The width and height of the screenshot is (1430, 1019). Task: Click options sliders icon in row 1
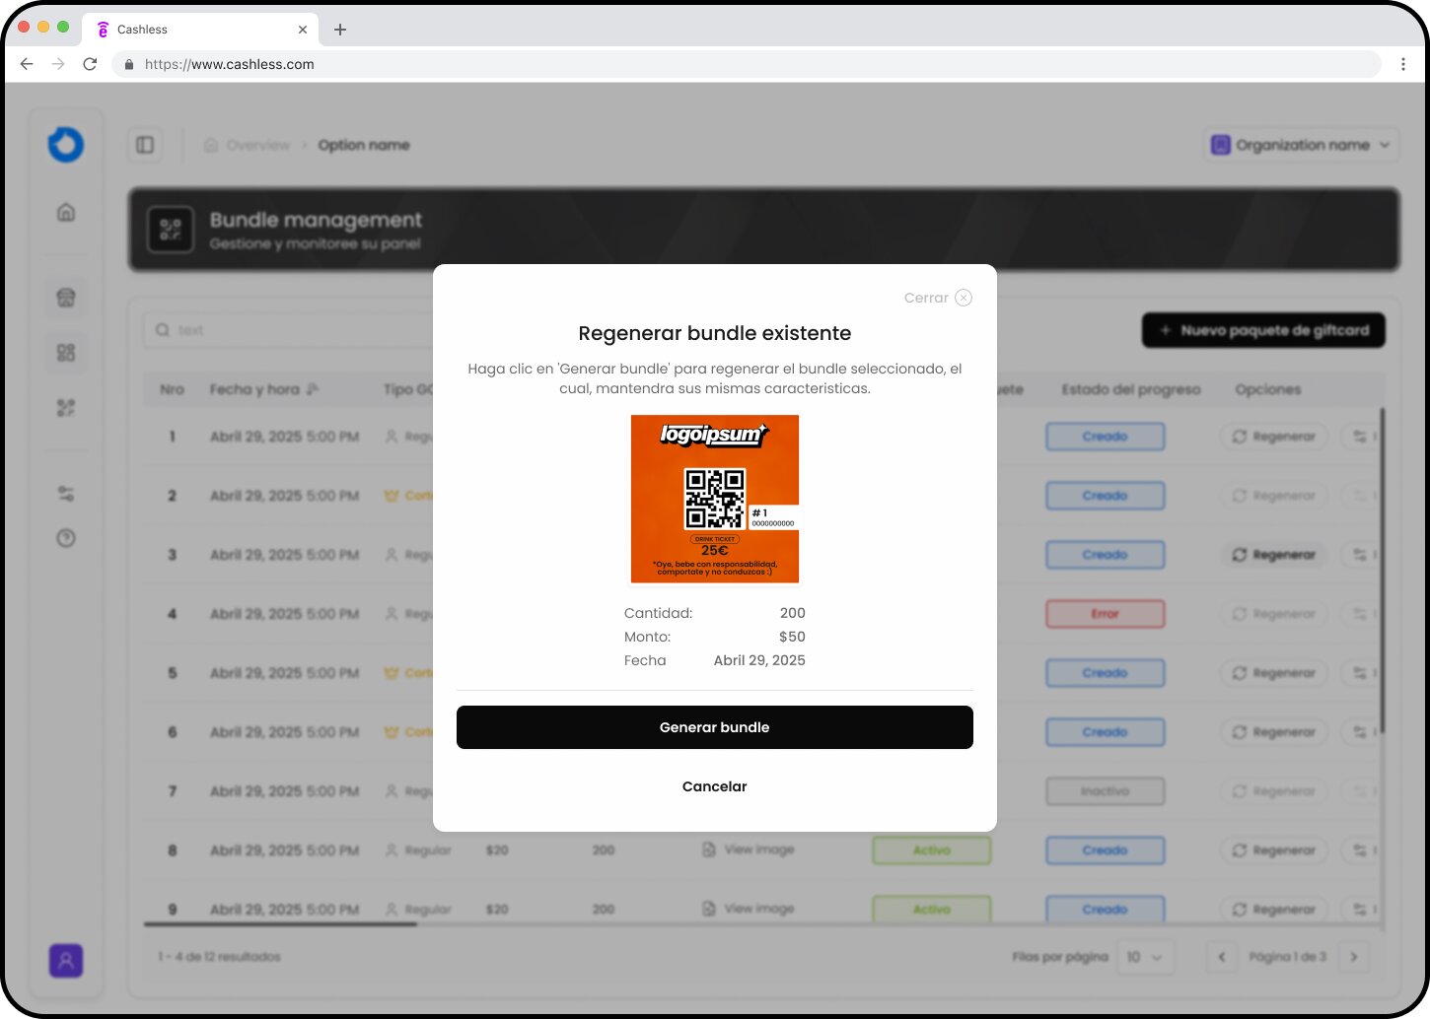point(1361,437)
